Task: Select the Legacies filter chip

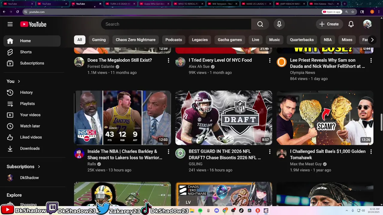Action: [x=200, y=40]
